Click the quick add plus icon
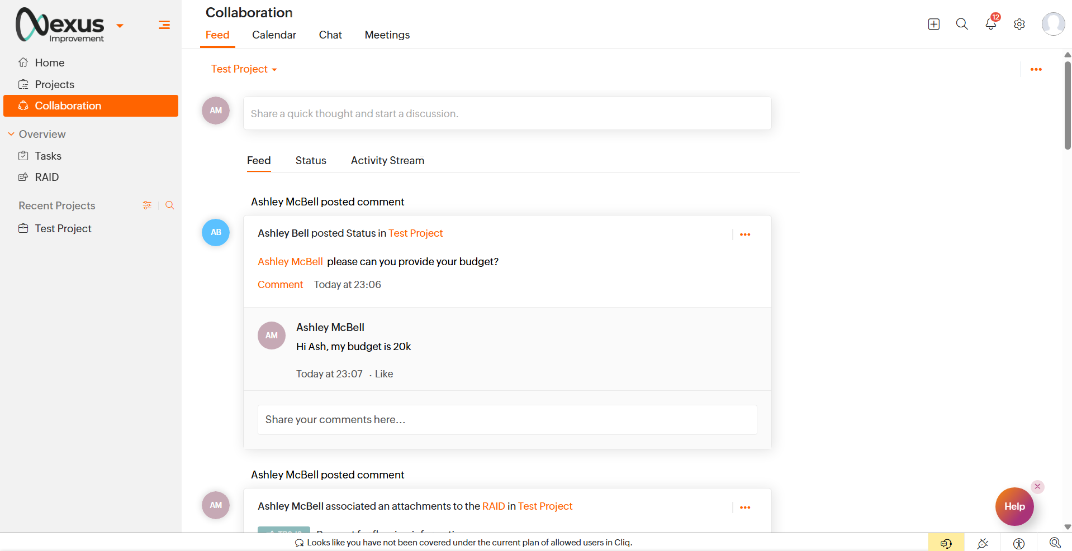This screenshot has height=551, width=1072. [x=933, y=24]
